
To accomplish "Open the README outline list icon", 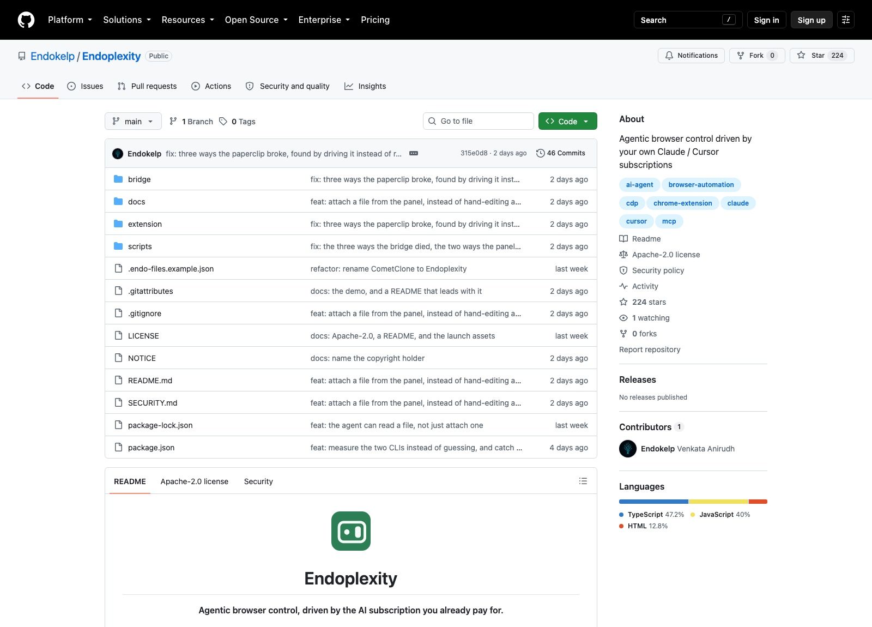I will (583, 481).
